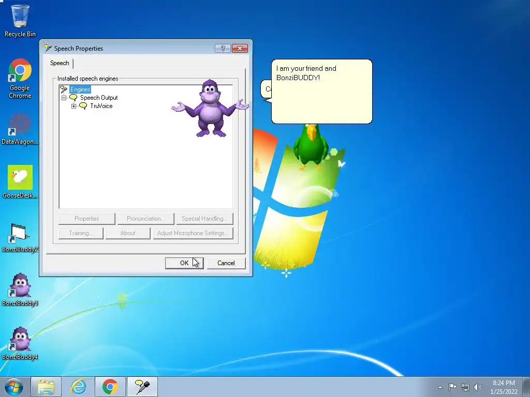Open the BonziBuddy4 desktop shortcut

pos(20,343)
